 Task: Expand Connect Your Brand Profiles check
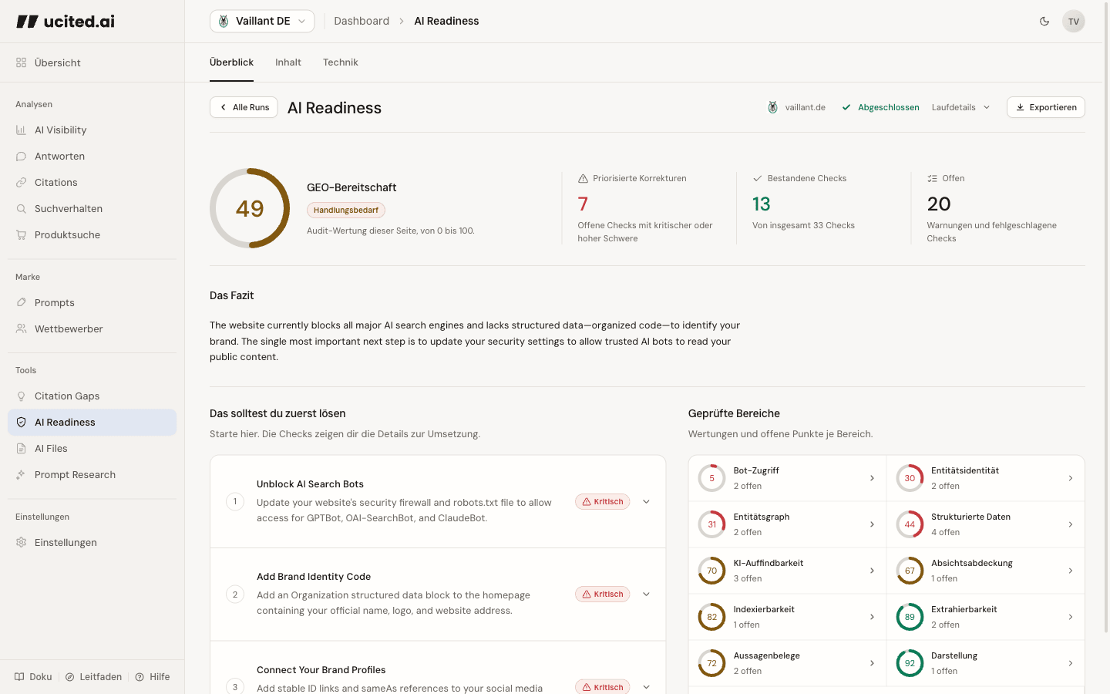(x=646, y=687)
